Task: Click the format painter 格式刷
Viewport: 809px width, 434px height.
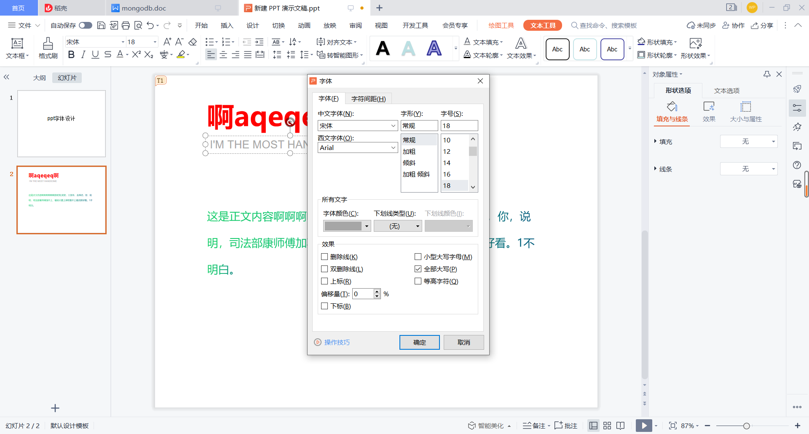Action: pyautogui.click(x=48, y=48)
